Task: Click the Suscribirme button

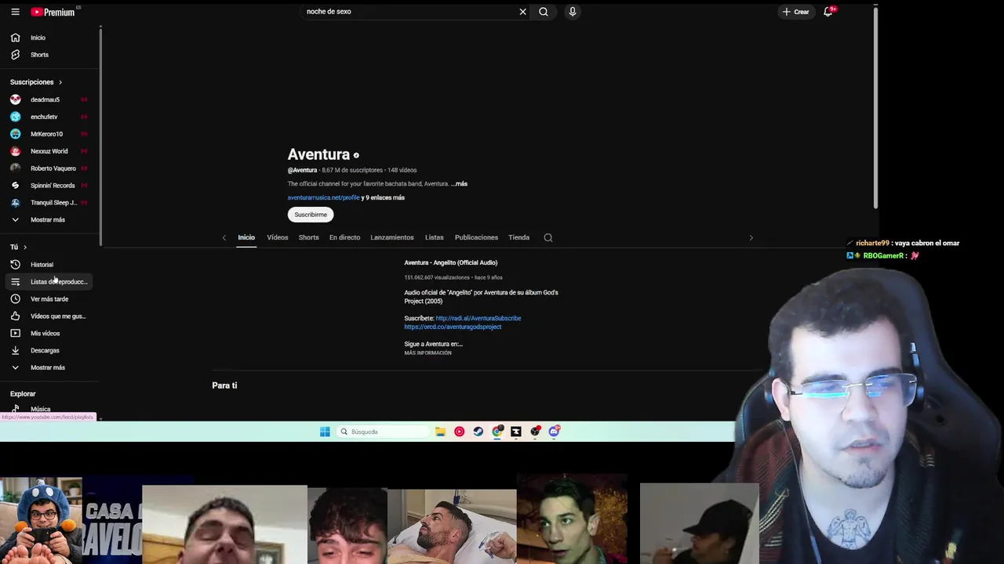Action: [x=311, y=215]
